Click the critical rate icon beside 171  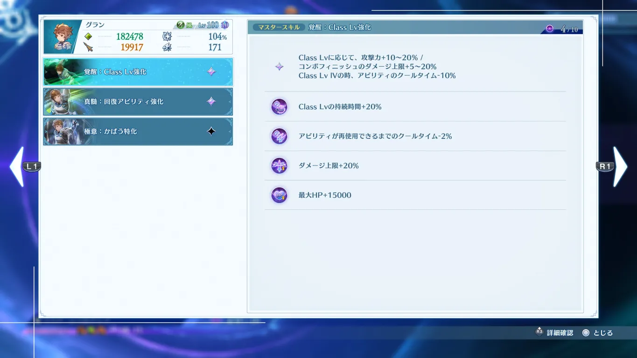pyautogui.click(x=167, y=47)
